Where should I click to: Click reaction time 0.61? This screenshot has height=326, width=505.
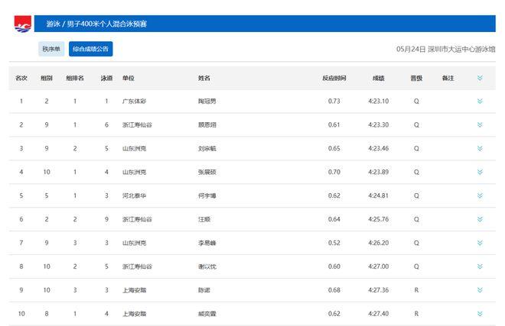[334, 124]
